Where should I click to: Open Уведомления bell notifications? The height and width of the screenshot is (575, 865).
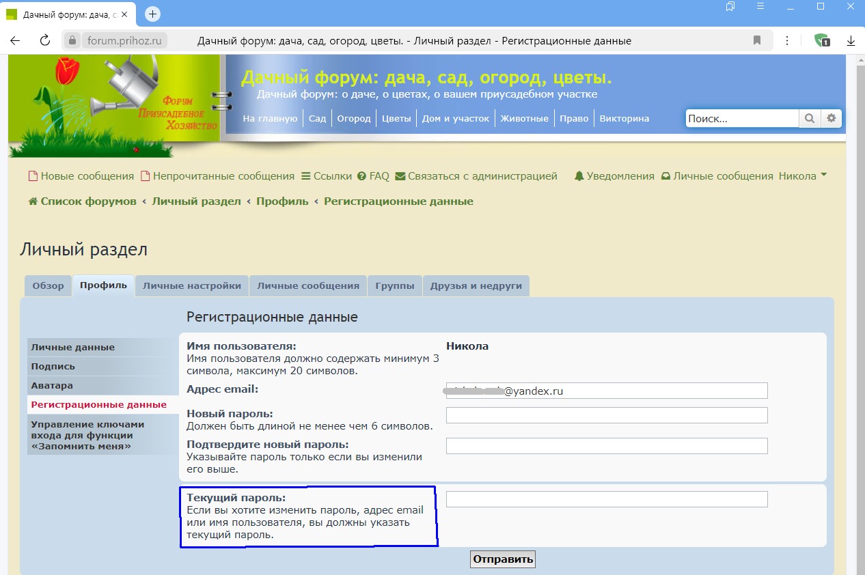(614, 176)
